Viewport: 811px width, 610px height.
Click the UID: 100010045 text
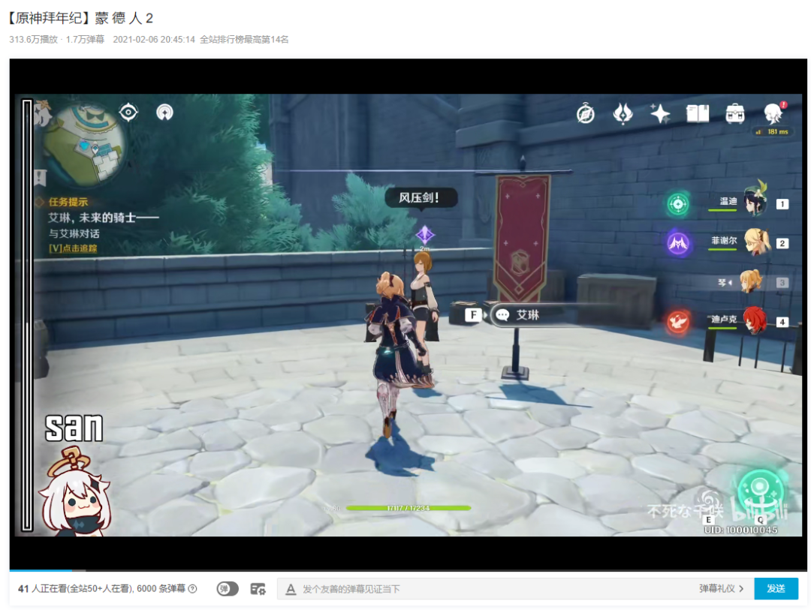(740, 530)
